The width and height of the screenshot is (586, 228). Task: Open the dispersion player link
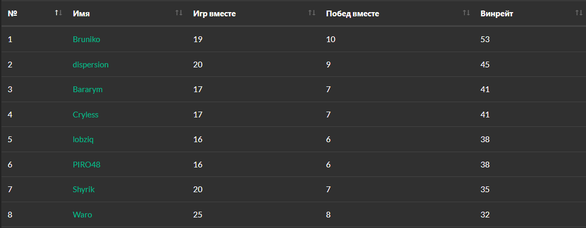coord(90,65)
